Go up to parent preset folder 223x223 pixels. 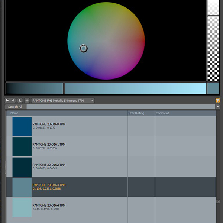coord(20,101)
